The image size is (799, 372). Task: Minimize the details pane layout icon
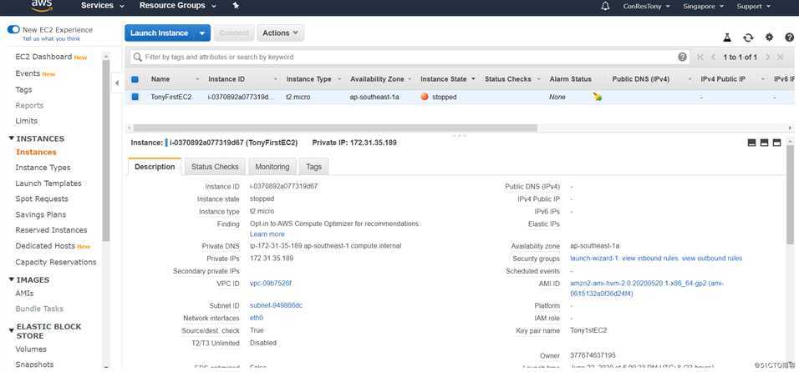(751, 143)
